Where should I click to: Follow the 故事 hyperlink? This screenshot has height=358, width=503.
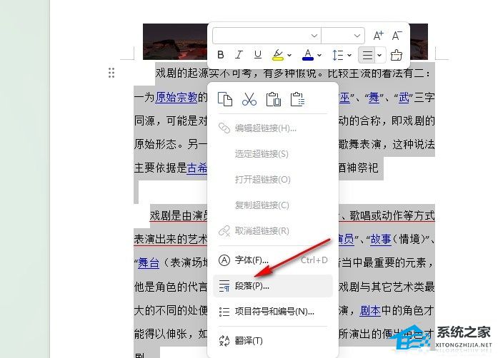(x=381, y=239)
